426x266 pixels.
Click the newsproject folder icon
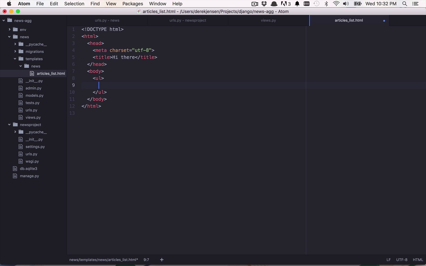point(15,125)
